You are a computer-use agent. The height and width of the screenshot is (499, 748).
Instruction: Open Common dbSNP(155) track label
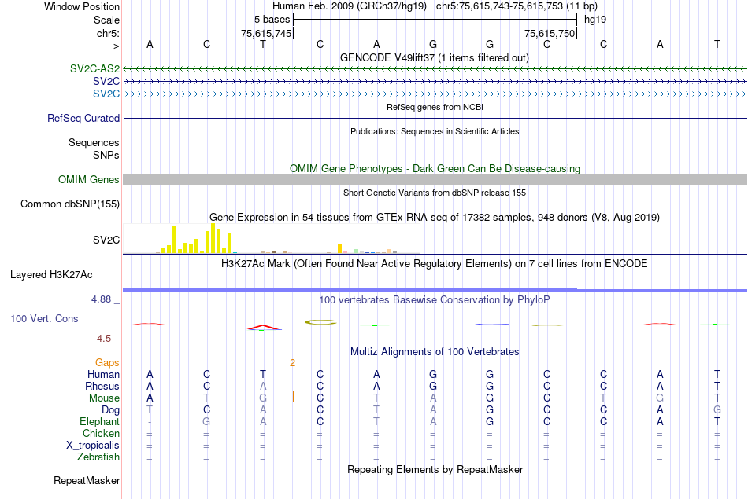point(69,204)
